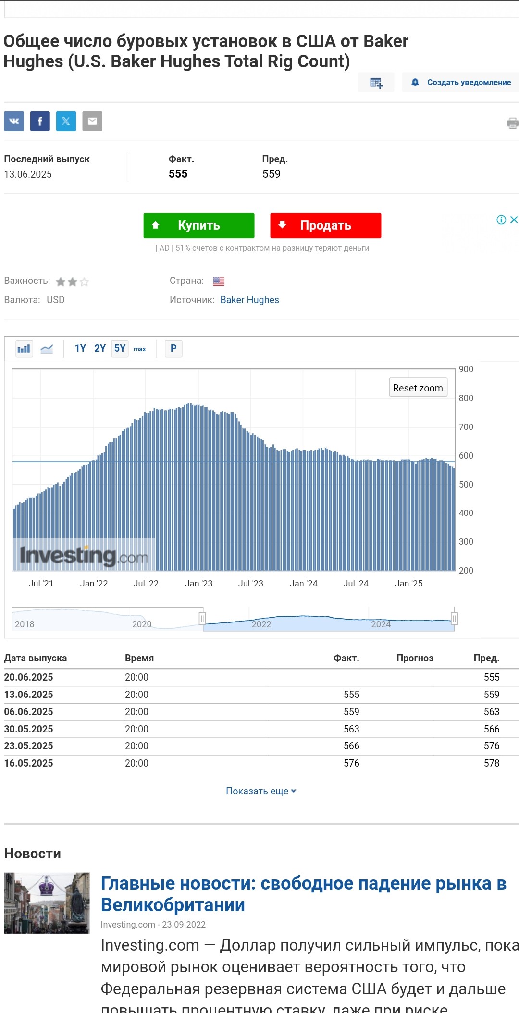Viewport: 519px width, 1013px height.
Task: Click the Факт. column header in table
Action: (346, 658)
